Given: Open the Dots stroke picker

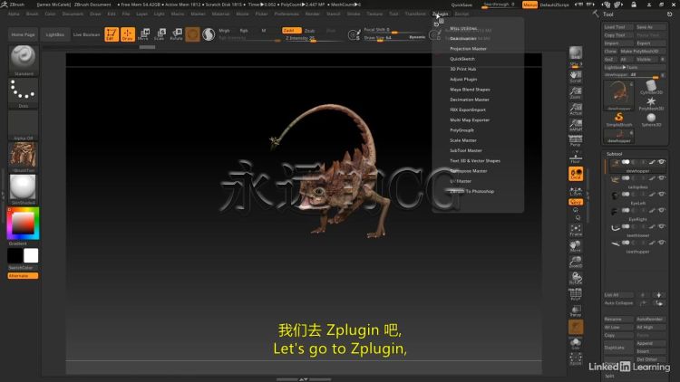Looking at the screenshot, I should 23,91.
